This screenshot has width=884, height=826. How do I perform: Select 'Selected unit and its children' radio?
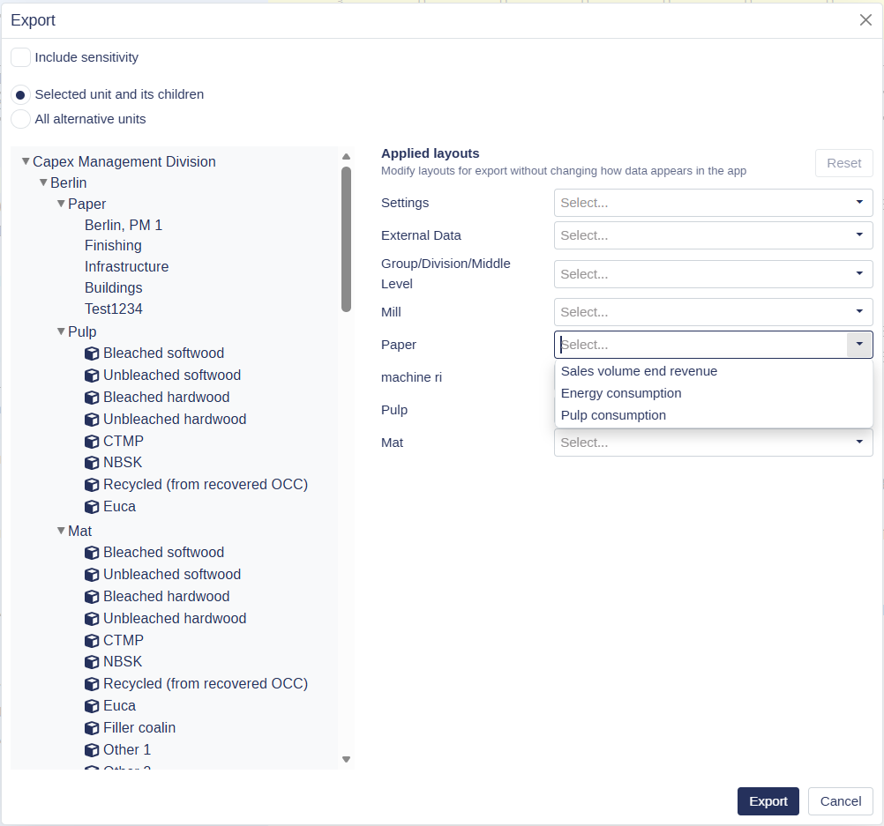(20, 94)
